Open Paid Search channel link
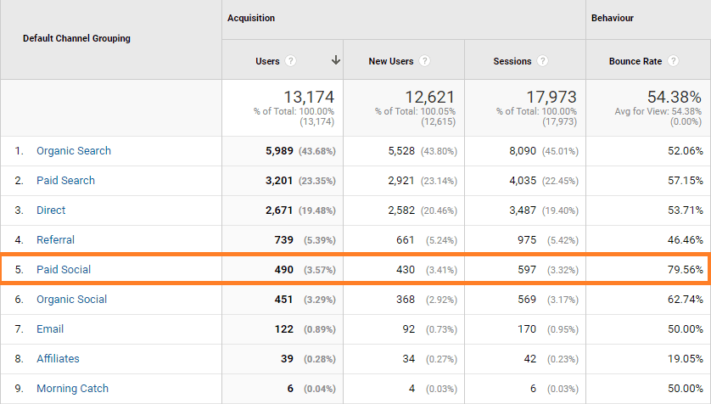The image size is (711, 404). coord(65,181)
